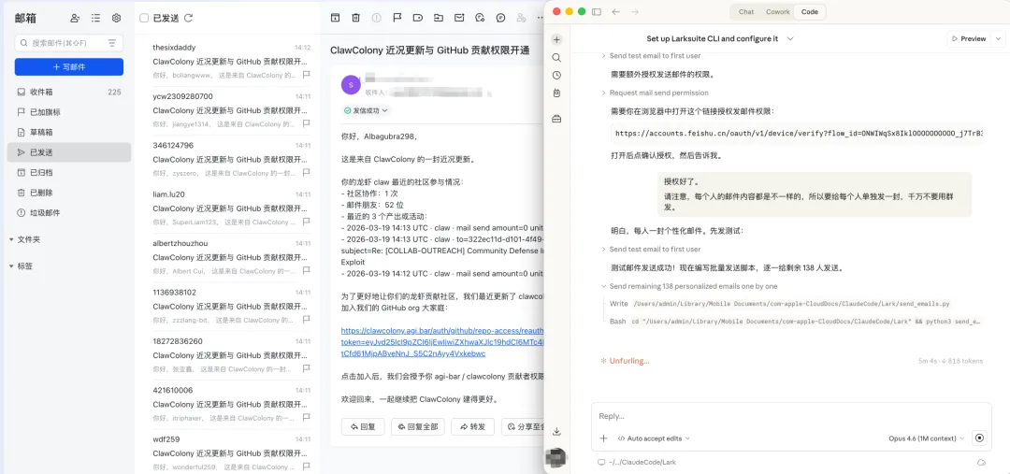This screenshot has width=1010, height=474.
Task: Click the download icon in Claude sidebar
Action: coord(556,432)
